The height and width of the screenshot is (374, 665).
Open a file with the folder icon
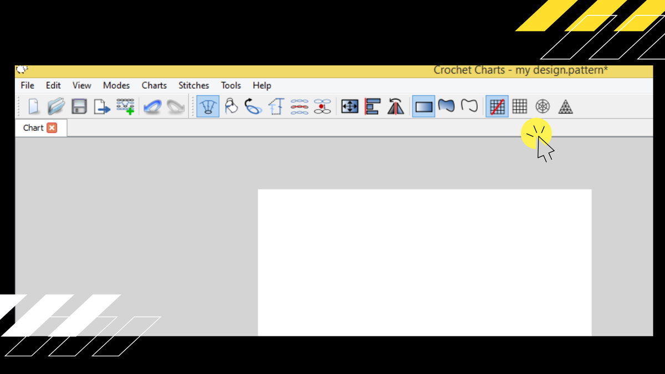[56, 106]
